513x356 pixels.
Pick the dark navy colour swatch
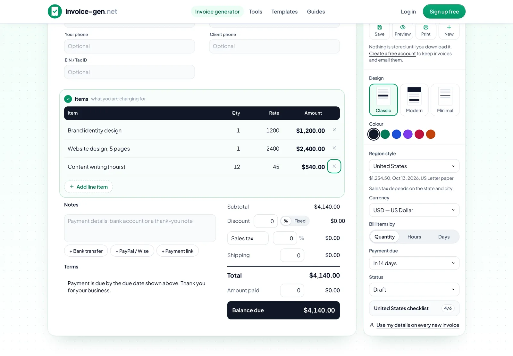[x=374, y=134]
